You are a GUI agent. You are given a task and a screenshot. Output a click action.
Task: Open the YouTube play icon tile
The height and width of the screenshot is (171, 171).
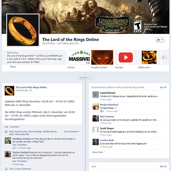(126, 57)
